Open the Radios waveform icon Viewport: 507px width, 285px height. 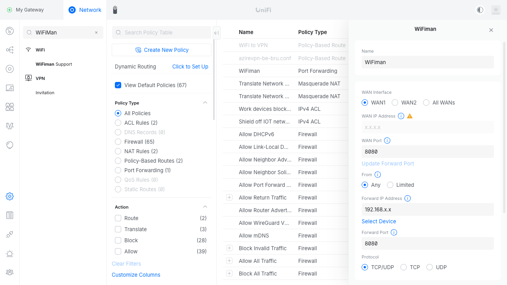click(10, 126)
